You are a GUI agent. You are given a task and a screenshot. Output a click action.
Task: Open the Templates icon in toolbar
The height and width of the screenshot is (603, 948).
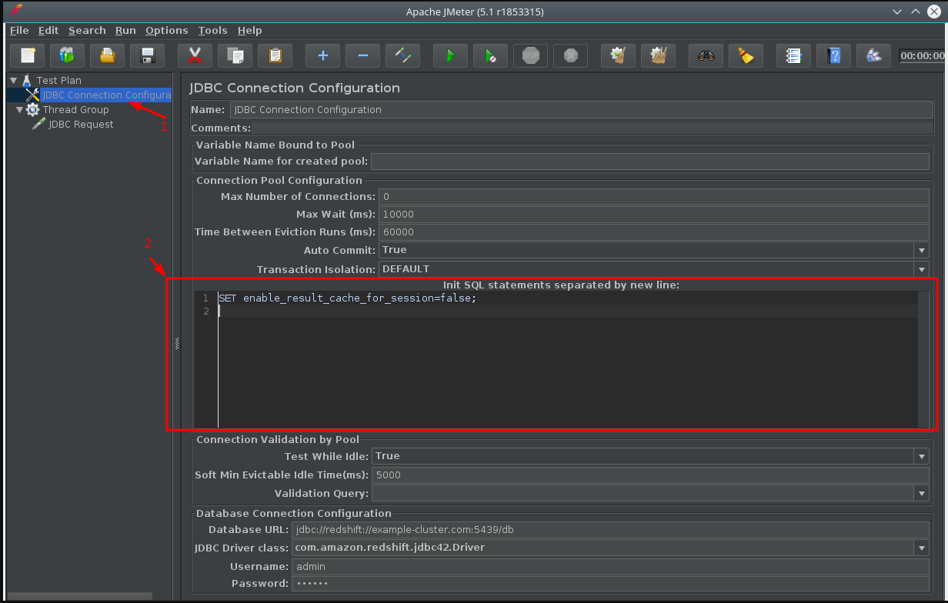pyautogui.click(x=68, y=55)
